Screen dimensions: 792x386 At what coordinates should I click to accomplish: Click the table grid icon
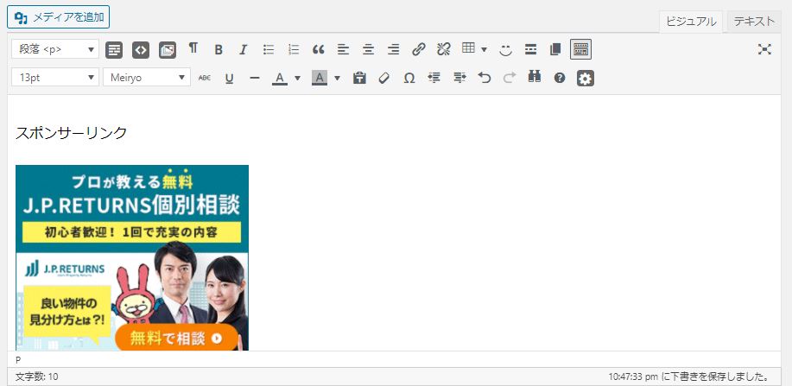click(x=469, y=48)
